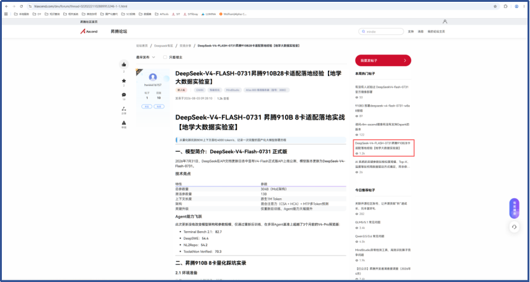Click the thumbs-up like icon
Viewport: 530px width, 282px height.
(x=124, y=64)
